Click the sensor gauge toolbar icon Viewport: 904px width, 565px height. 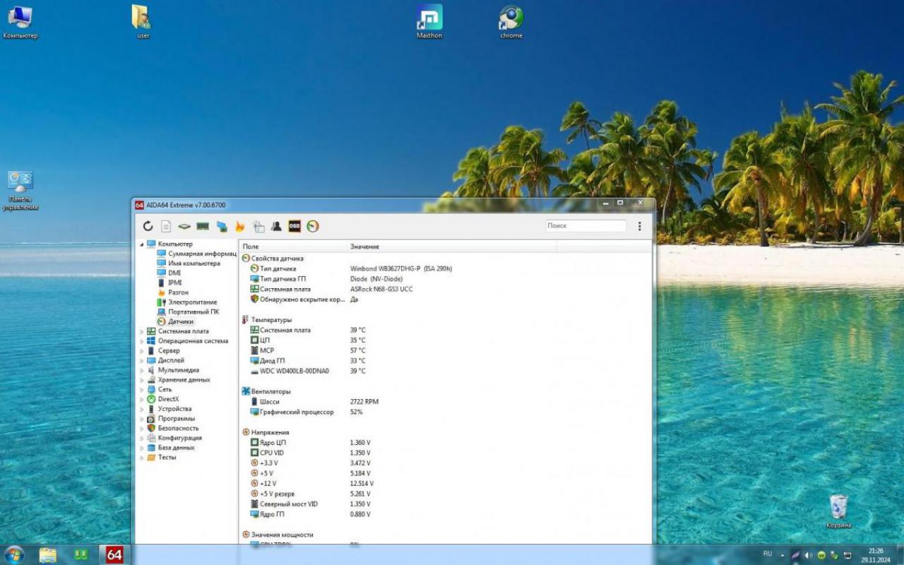point(313,226)
